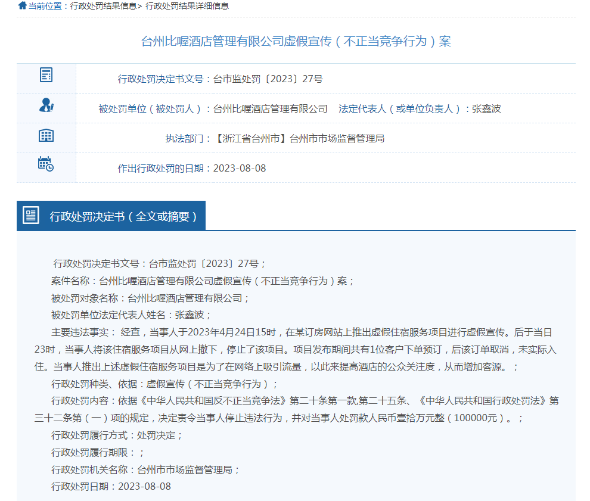This screenshot has width=590, height=501.
Task: Click the 100000元 fine amount text
Action: point(475,418)
